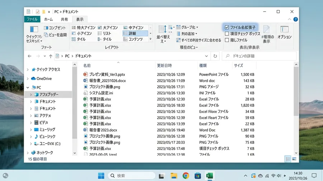Expand OneDrive tree node
Viewport: 323px width, 181px height.
tap(28, 79)
